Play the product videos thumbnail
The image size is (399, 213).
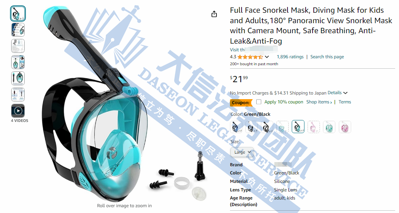coord(18,111)
